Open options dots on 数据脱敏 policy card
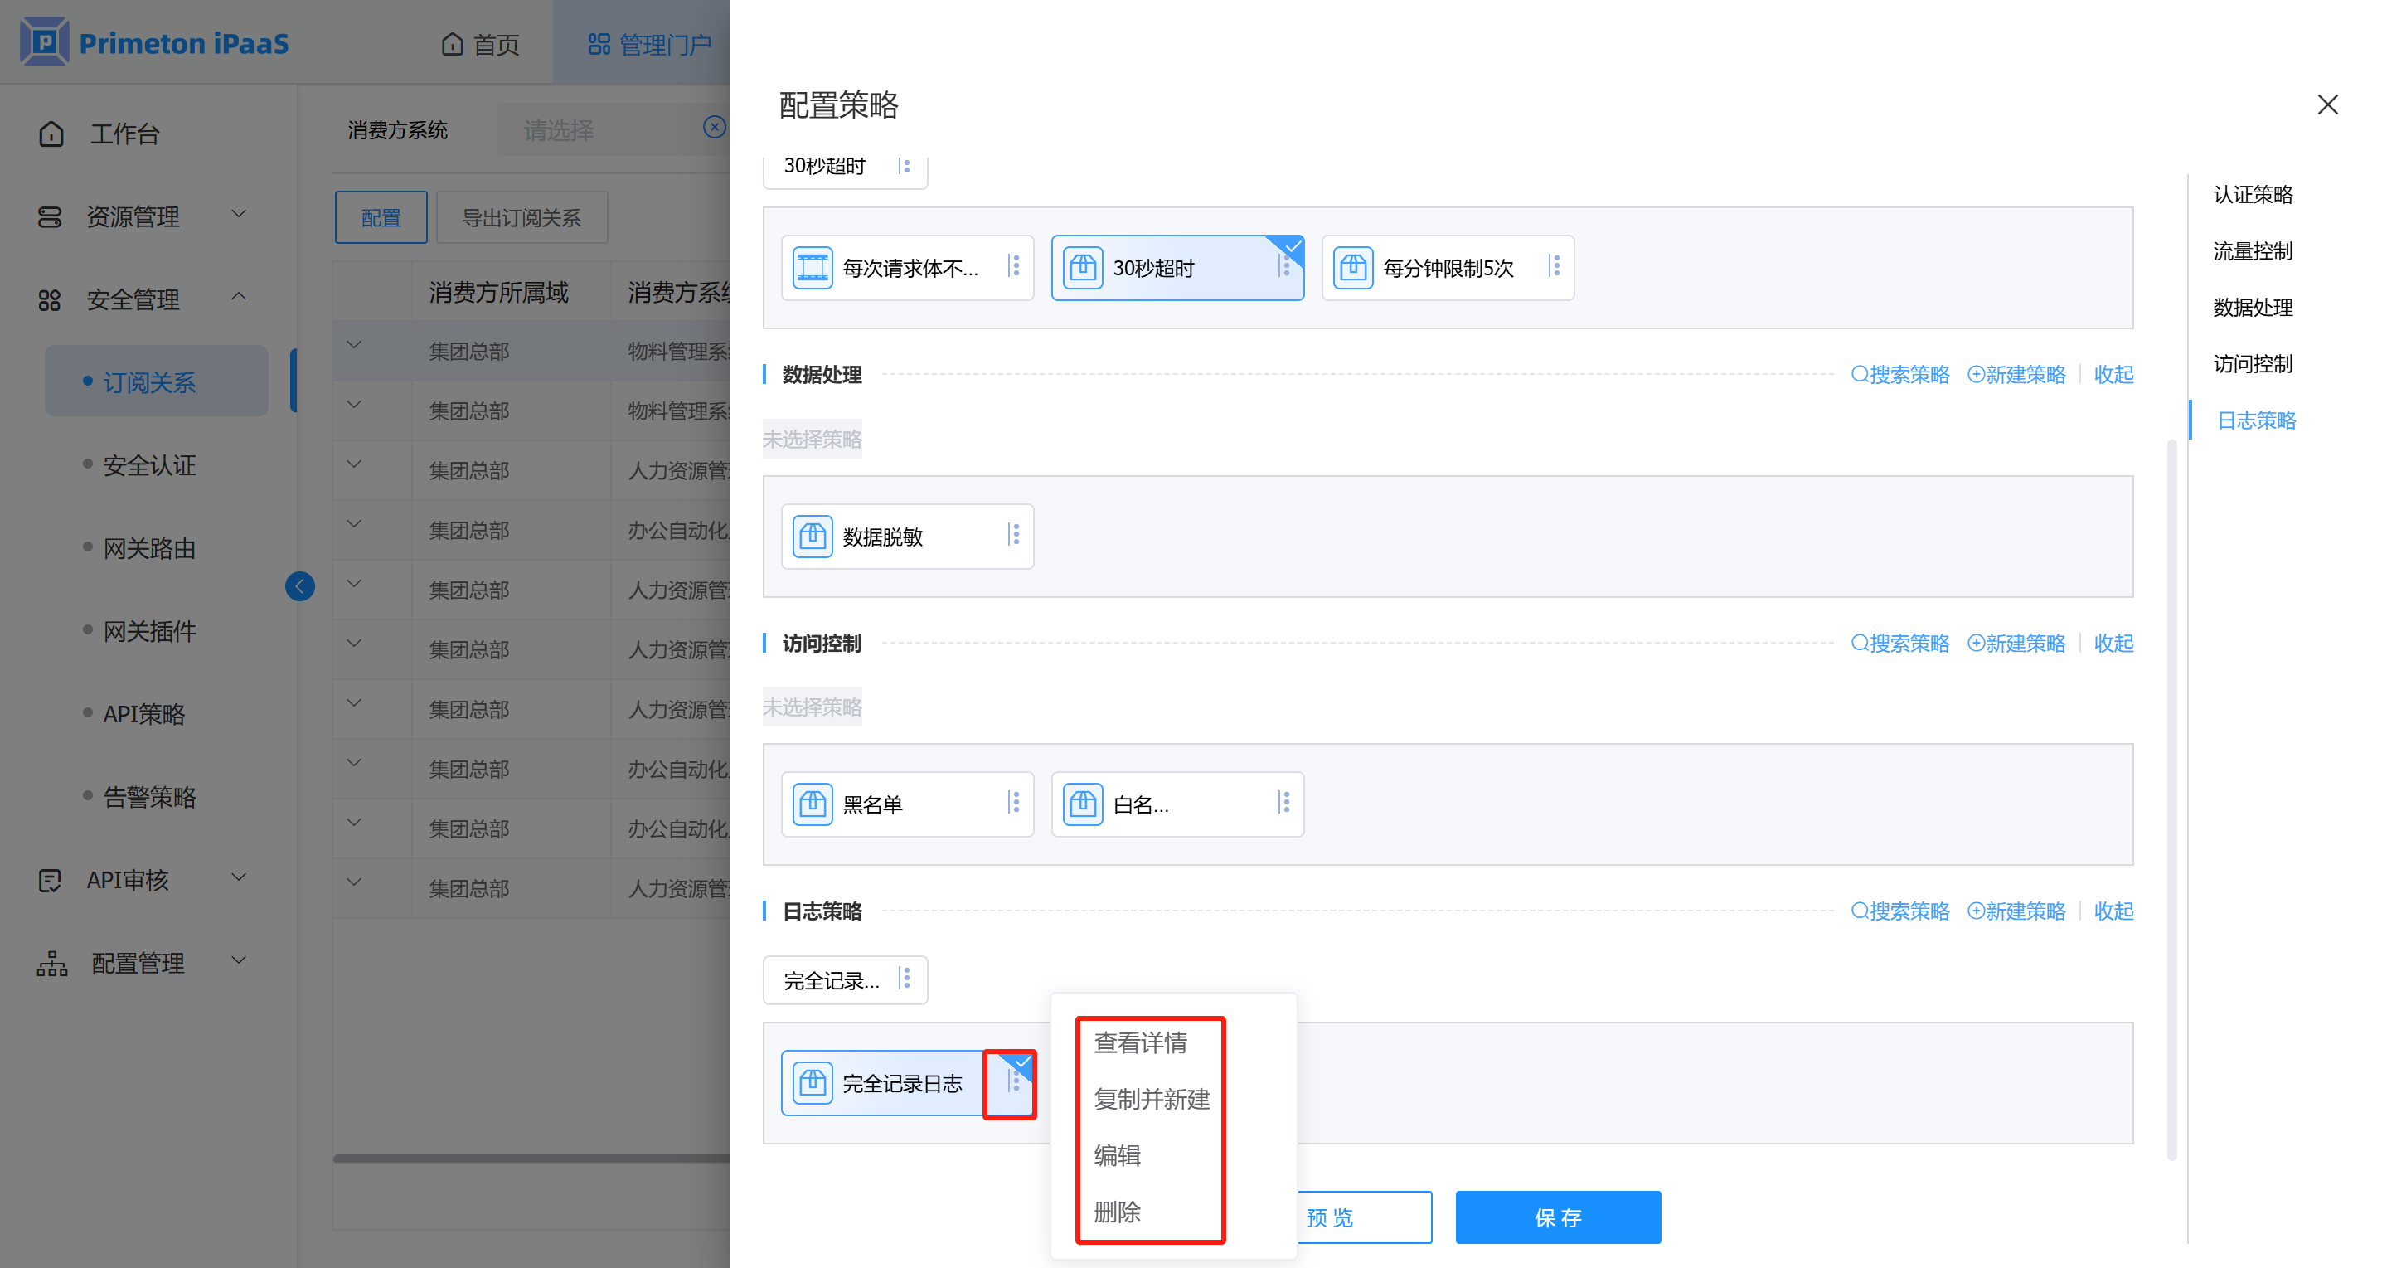Viewport: 2387px width, 1268px height. (1015, 535)
